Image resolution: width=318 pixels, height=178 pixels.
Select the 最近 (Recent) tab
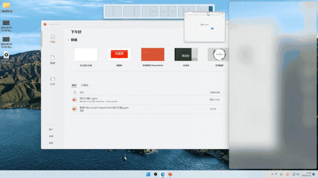pyautogui.click(x=74, y=85)
